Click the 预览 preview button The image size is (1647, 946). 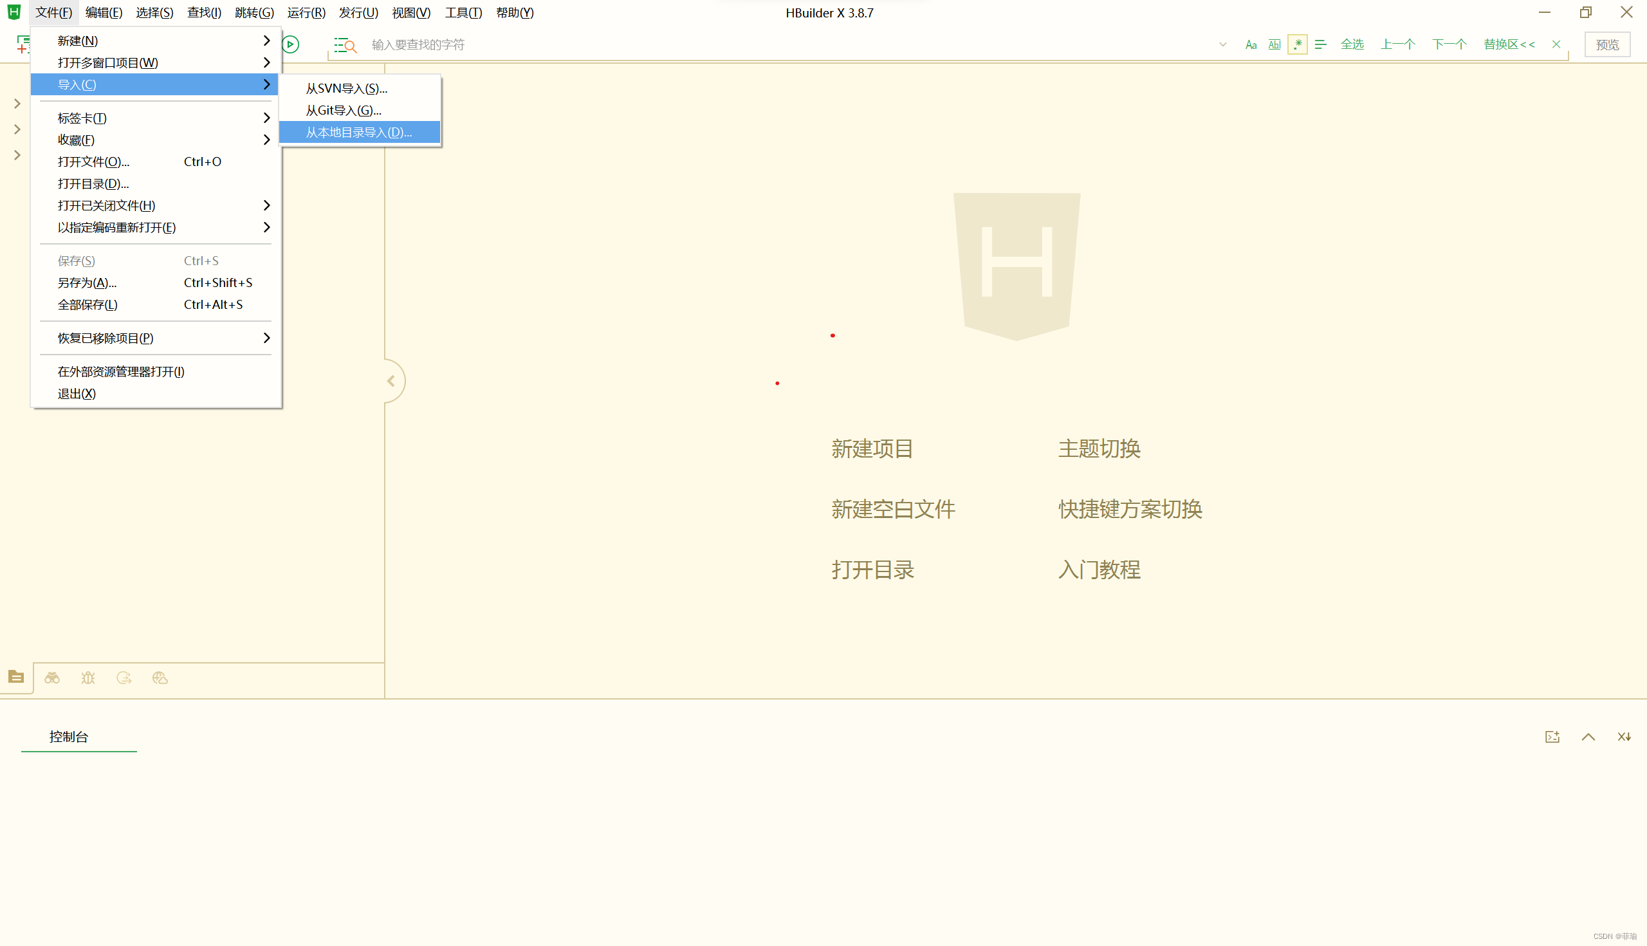point(1607,45)
